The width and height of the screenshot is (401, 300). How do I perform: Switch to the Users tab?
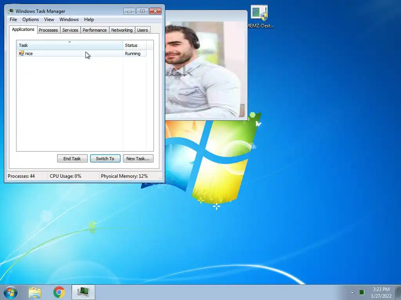point(143,30)
